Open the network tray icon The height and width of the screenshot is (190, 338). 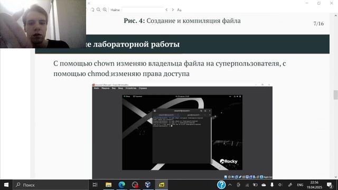(x=247, y=185)
